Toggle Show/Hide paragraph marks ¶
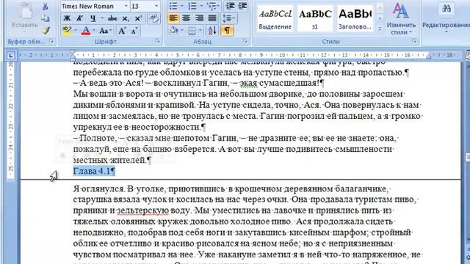This screenshot has width=470, height=264. pyautogui.click(x=227, y=30)
